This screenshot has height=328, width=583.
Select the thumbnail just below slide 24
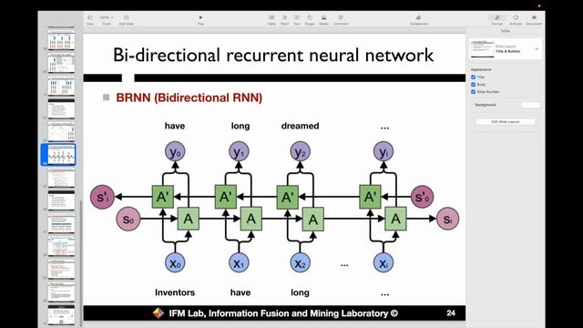(61, 178)
